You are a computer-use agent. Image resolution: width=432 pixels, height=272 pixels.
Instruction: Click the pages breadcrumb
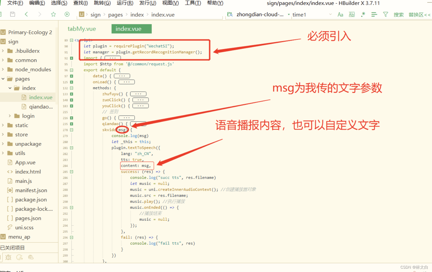pyautogui.click(x=115, y=15)
